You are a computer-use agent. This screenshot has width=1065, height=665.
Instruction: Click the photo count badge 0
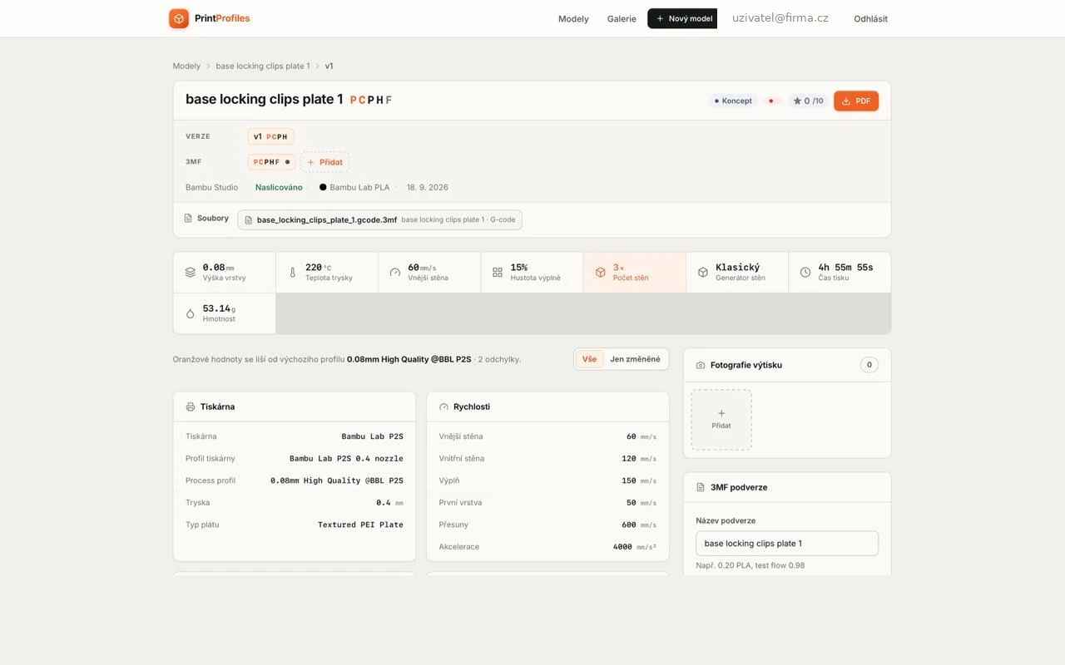pyautogui.click(x=869, y=365)
